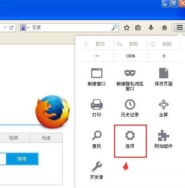Minimize the browser window
The height and width of the screenshot is (188, 185).
pos(166,3)
